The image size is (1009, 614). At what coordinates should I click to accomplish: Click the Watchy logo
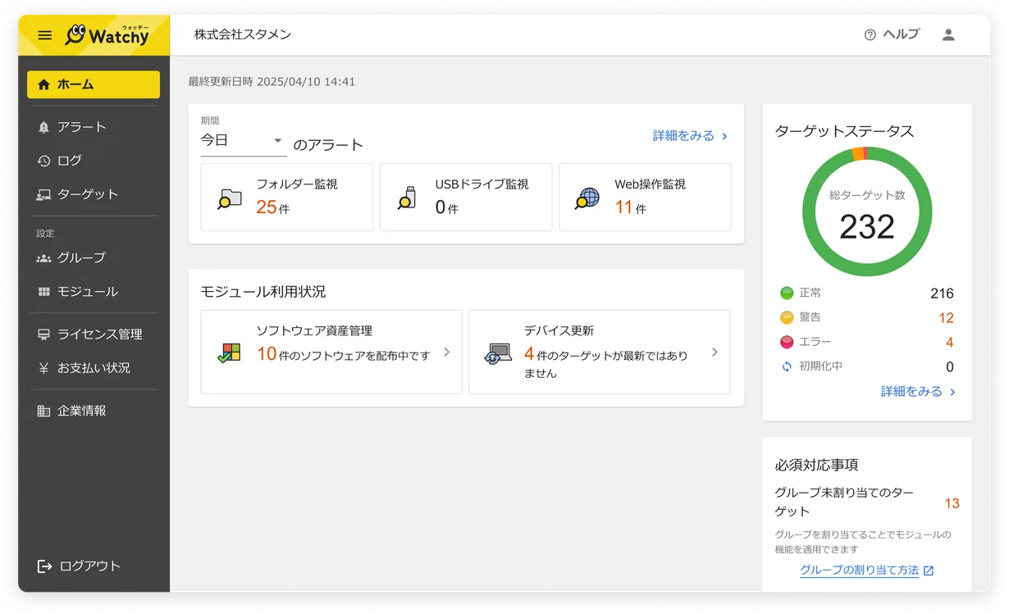point(107,34)
